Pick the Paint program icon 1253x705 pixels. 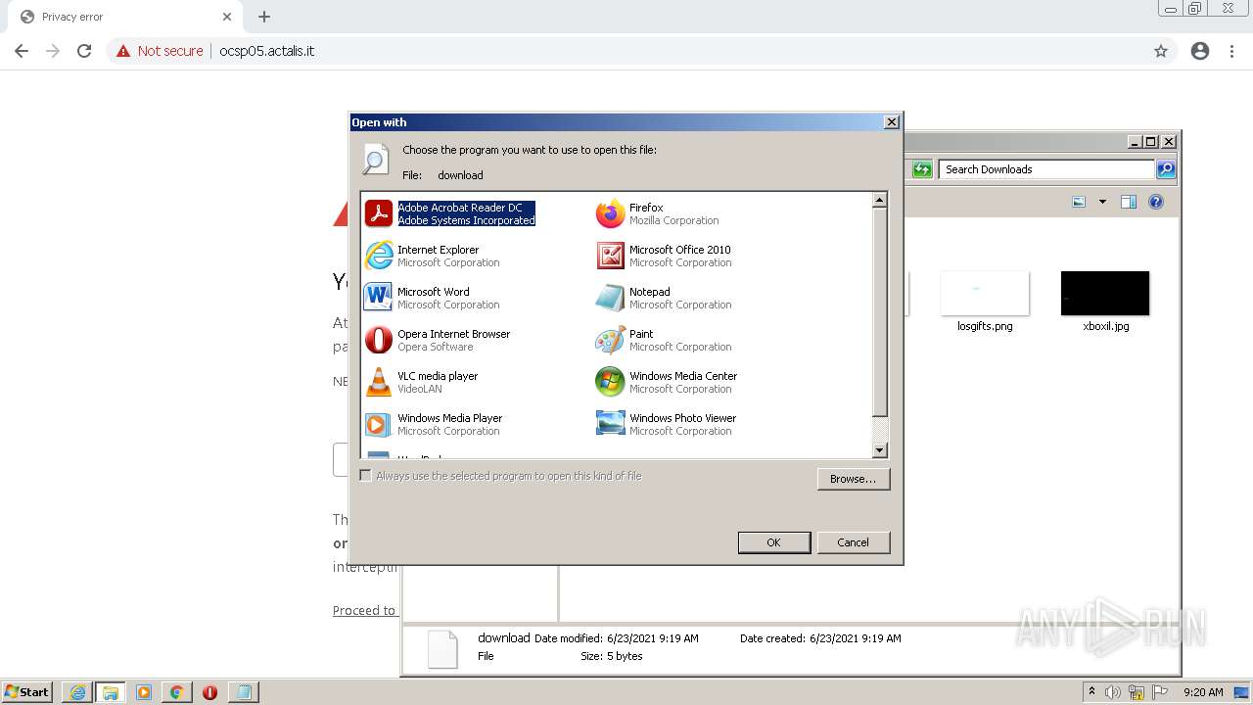[611, 340]
